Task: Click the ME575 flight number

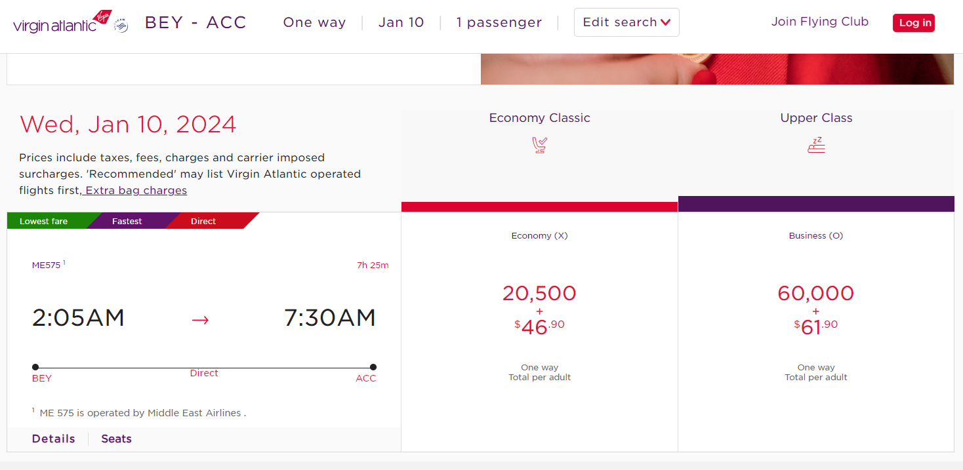Action: coord(46,265)
